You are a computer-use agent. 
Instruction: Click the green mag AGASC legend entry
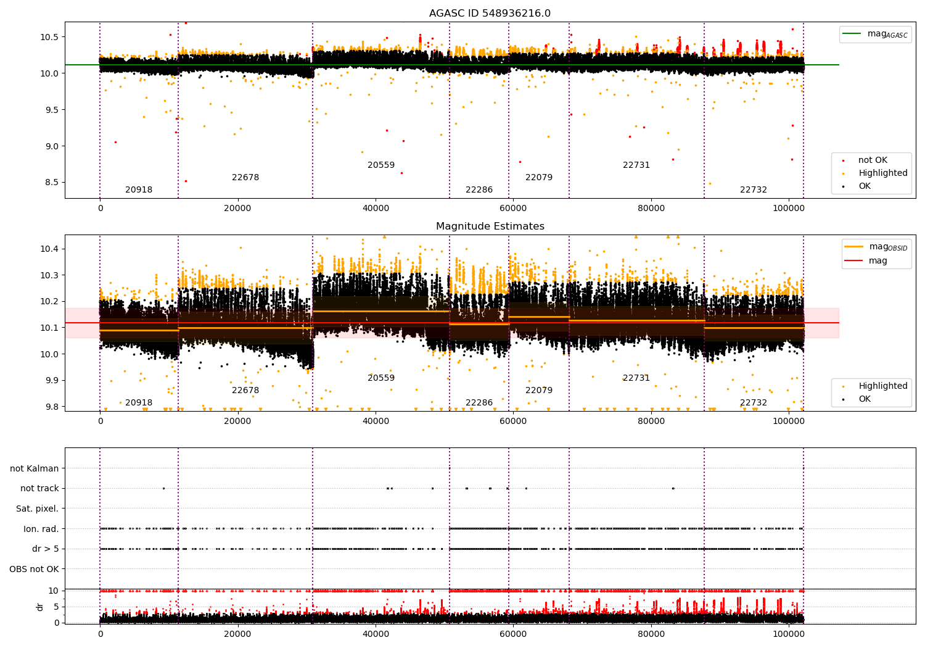[875, 34]
